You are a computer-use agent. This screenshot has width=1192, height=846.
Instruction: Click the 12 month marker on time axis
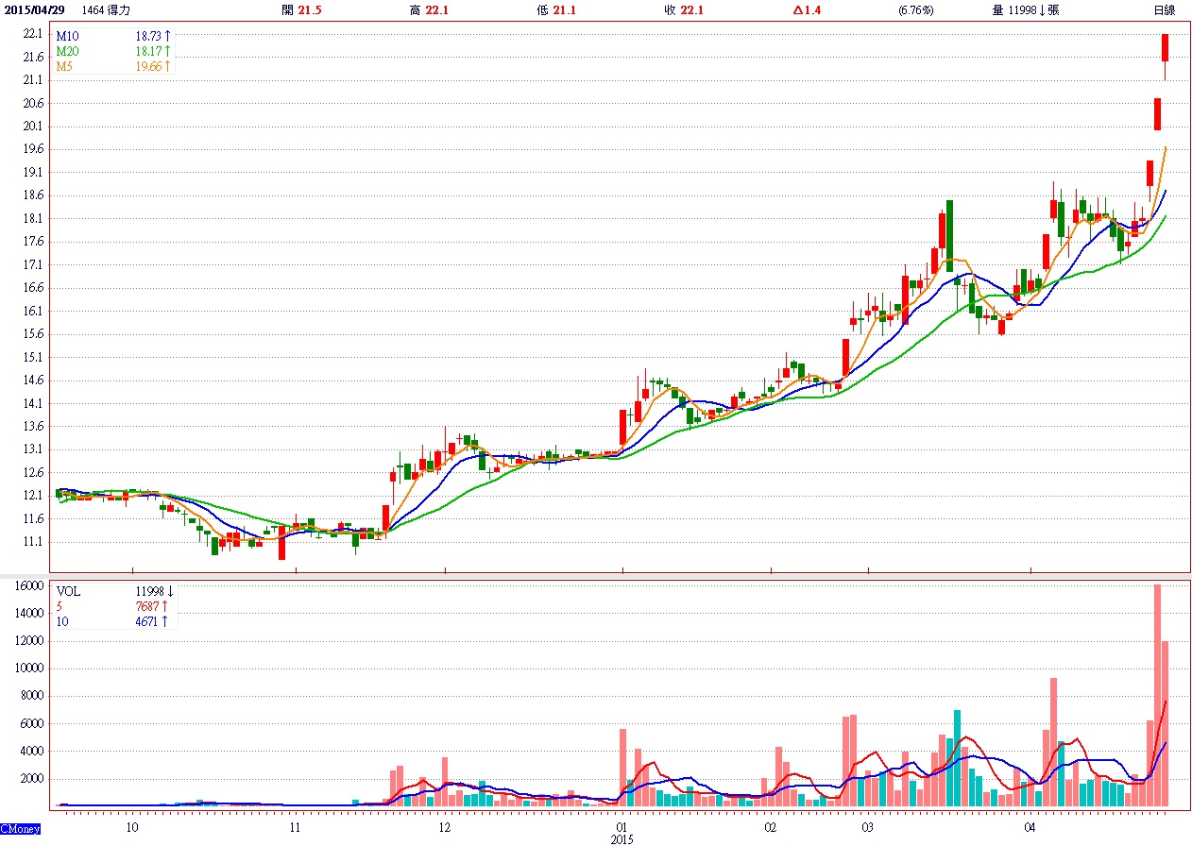point(445,827)
